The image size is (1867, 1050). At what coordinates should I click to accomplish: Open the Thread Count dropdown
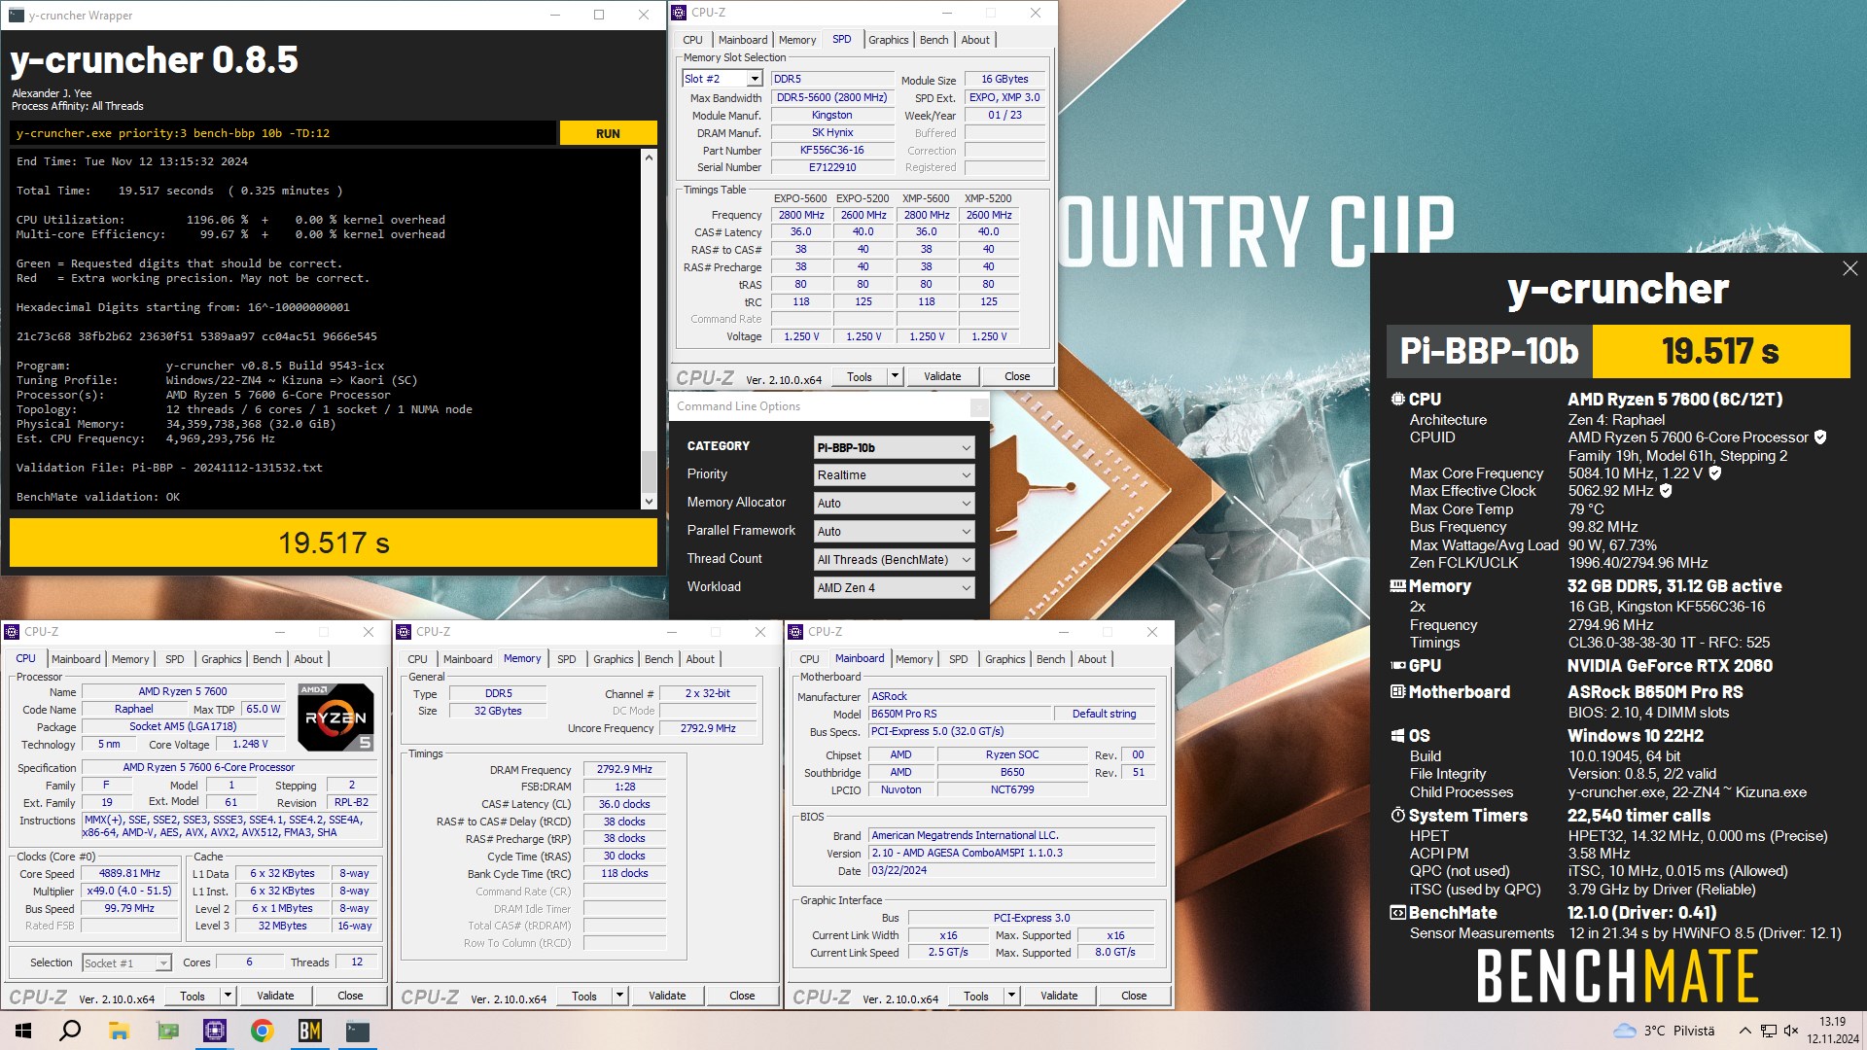(894, 560)
